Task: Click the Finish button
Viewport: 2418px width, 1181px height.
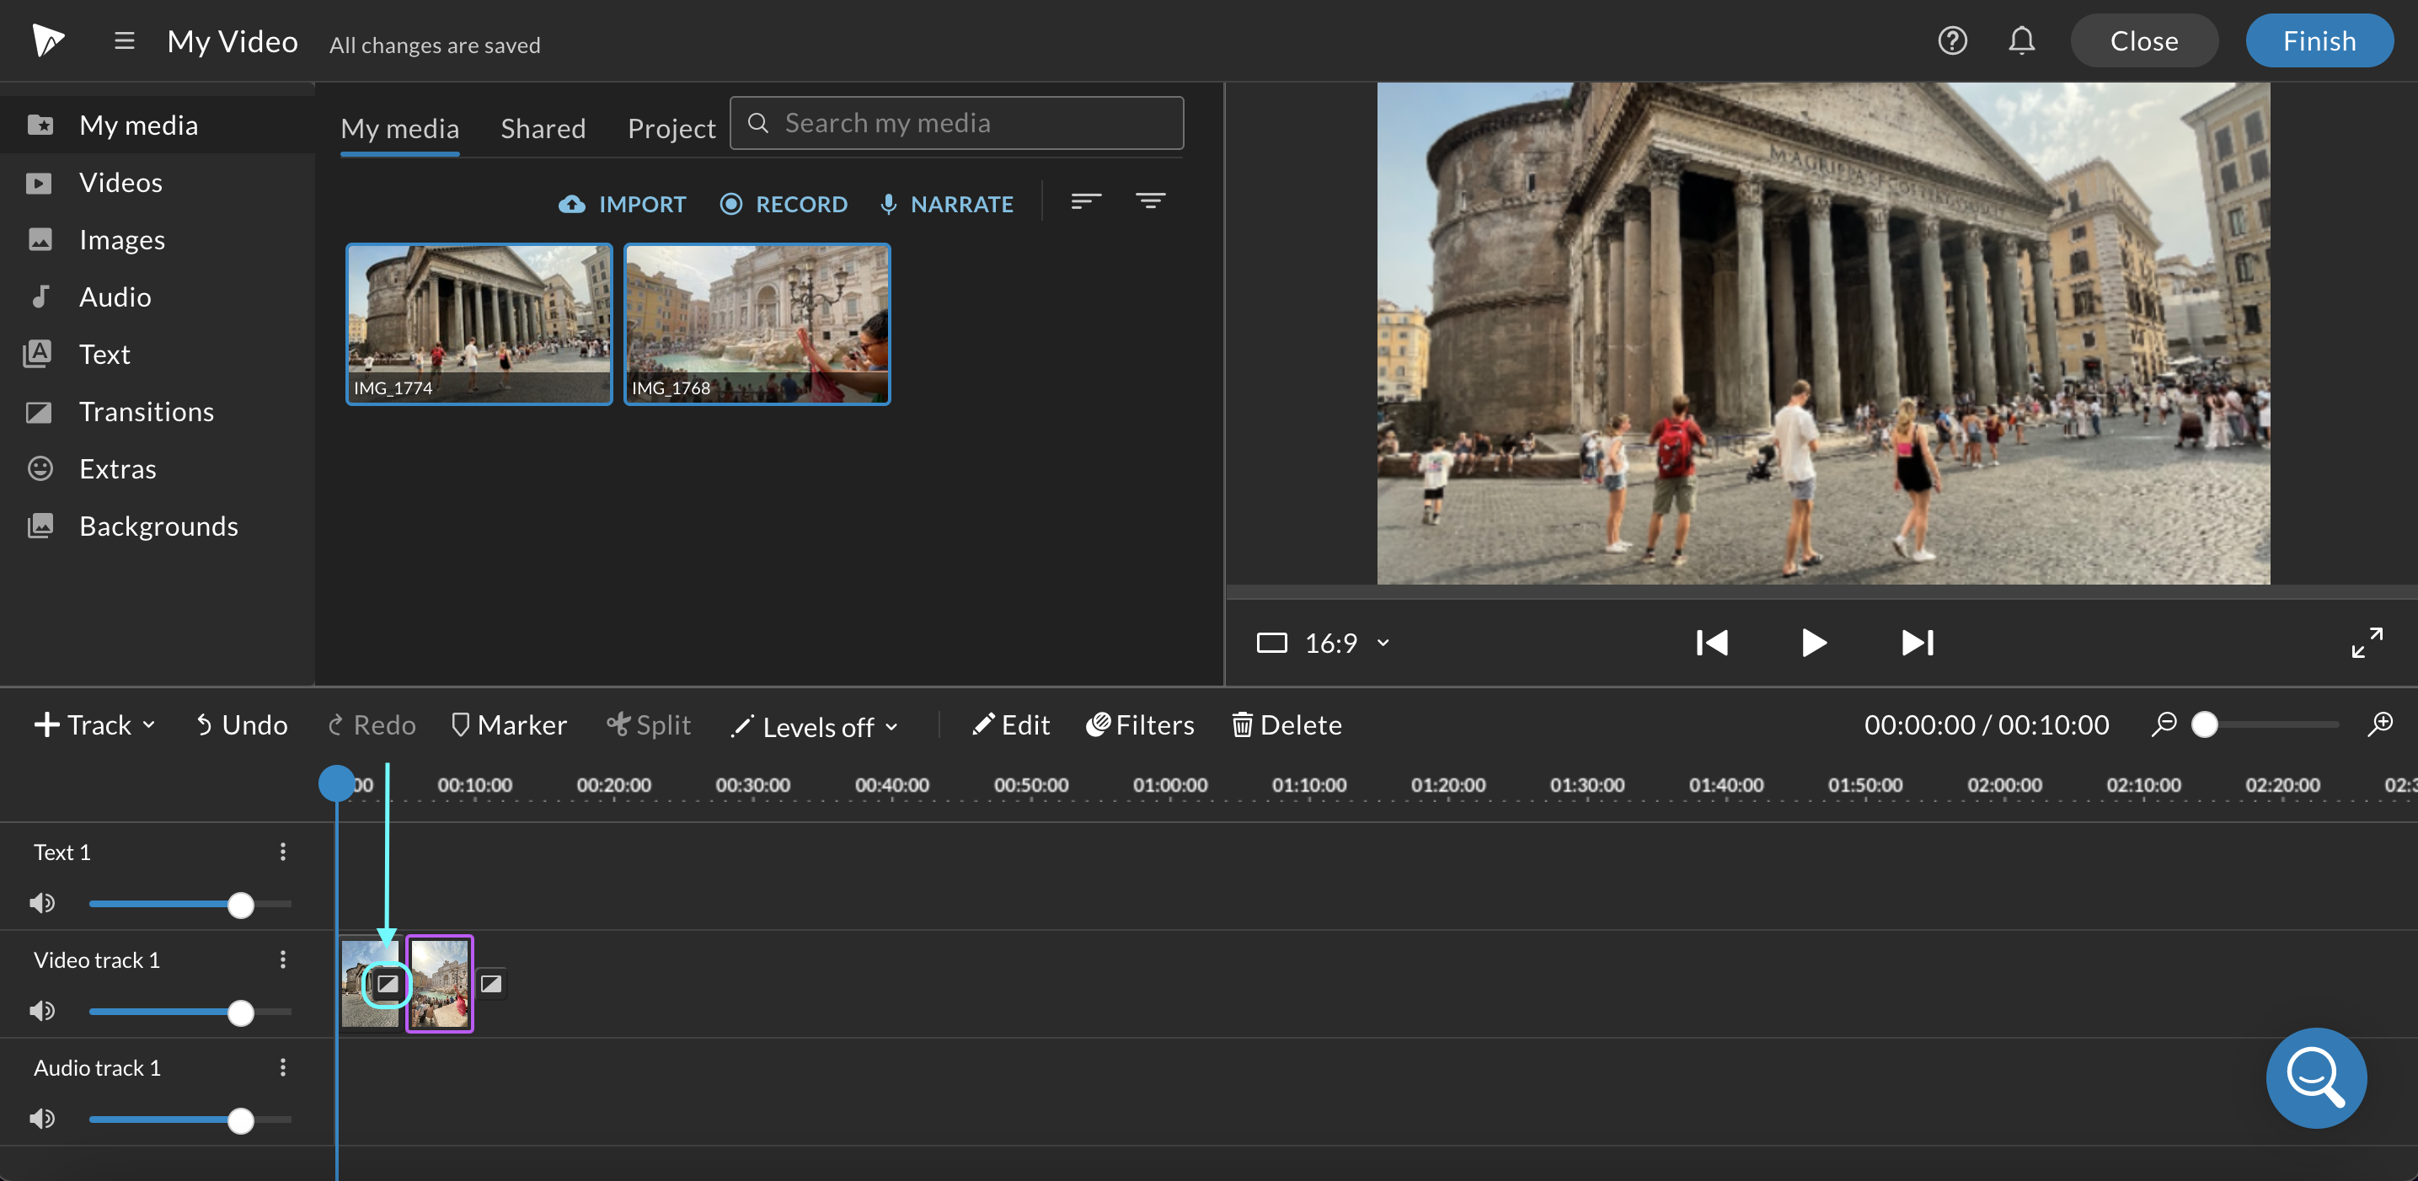Action: tap(2319, 40)
